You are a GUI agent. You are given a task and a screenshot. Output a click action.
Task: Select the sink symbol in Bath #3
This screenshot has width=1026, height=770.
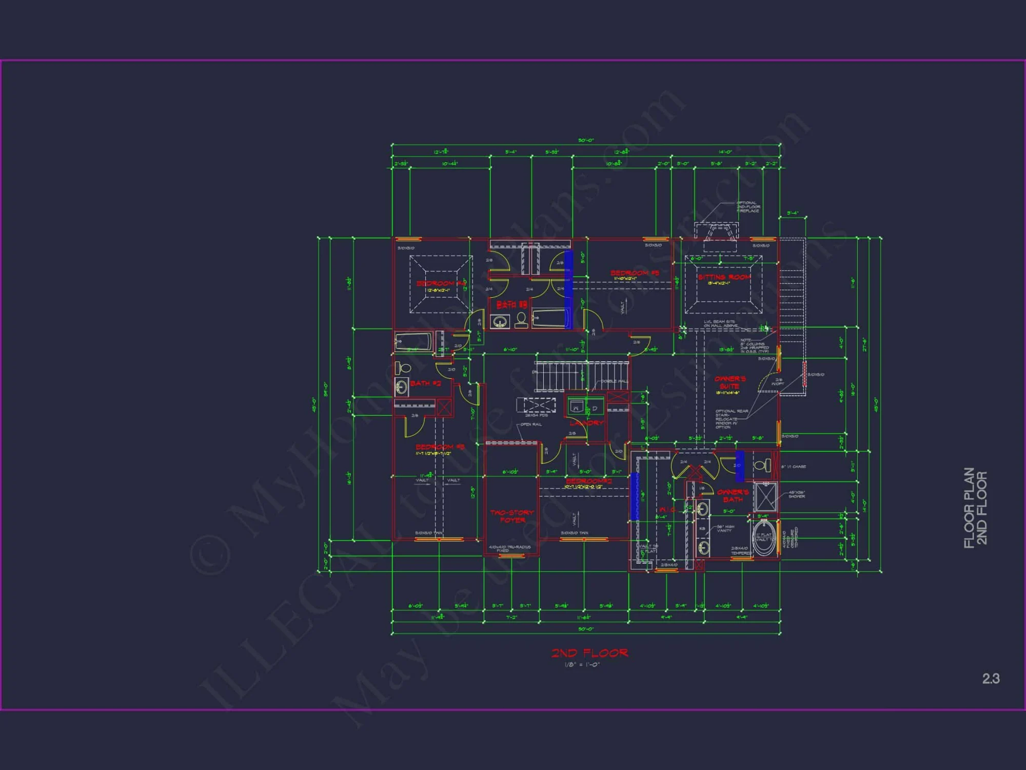click(x=500, y=322)
